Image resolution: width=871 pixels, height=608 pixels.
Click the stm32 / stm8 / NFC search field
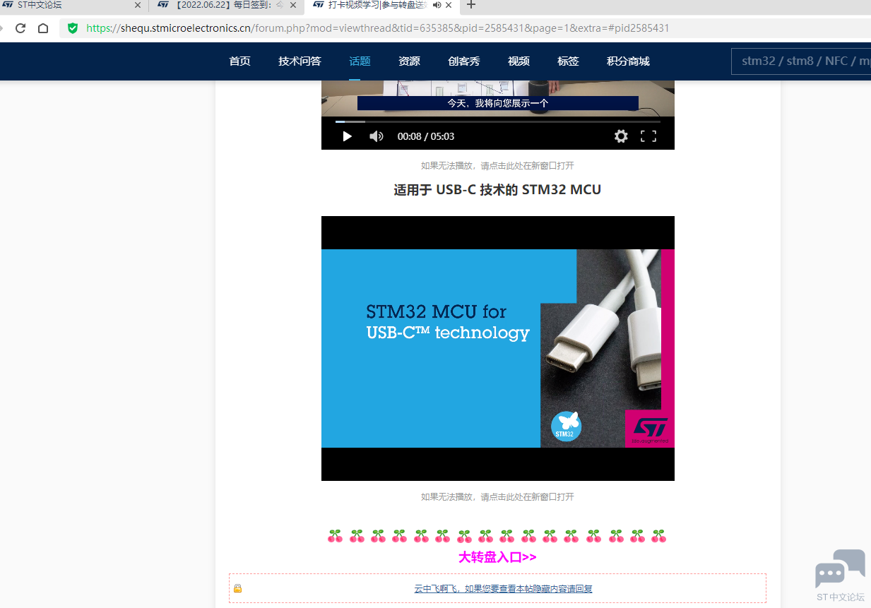click(801, 61)
